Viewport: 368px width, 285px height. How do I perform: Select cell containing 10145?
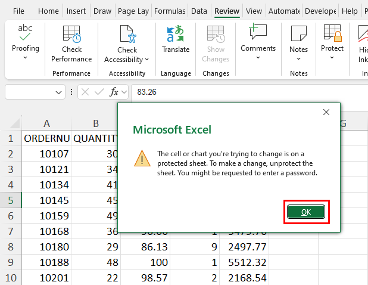pyautogui.click(x=46, y=200)
